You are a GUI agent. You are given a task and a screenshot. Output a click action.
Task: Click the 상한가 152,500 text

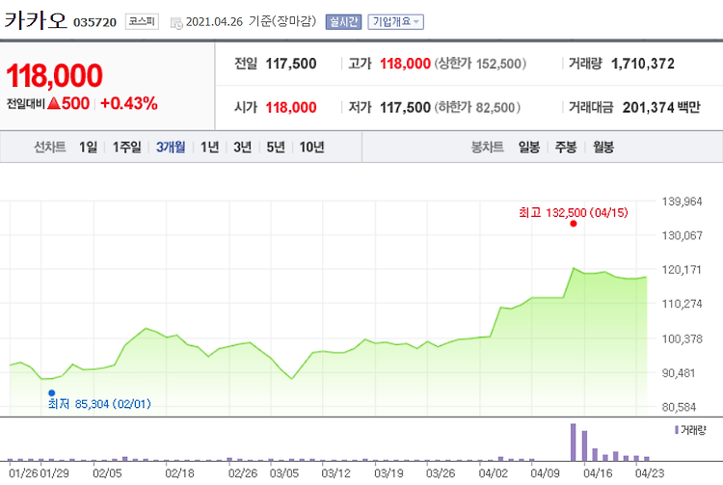point(480,64)
